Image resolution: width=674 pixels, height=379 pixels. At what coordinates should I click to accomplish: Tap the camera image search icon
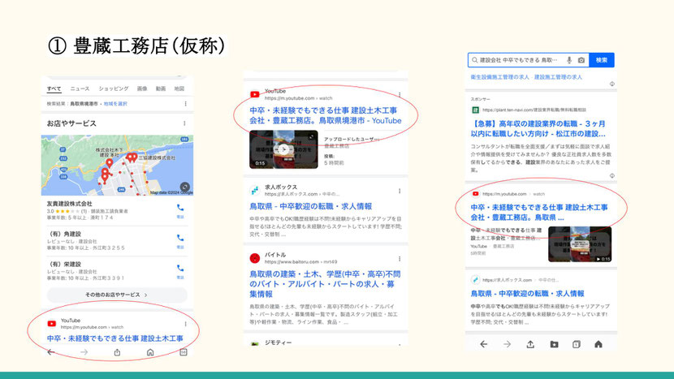click(x=581, y=60)
